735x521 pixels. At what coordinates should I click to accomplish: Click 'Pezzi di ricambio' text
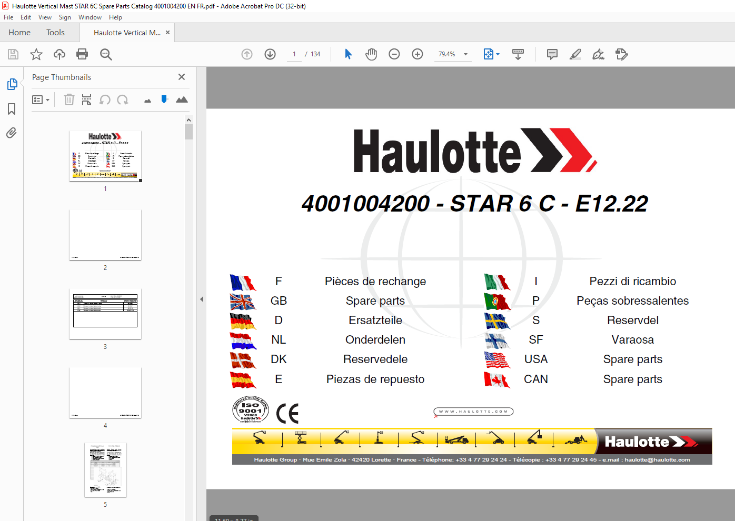[632, 282]
